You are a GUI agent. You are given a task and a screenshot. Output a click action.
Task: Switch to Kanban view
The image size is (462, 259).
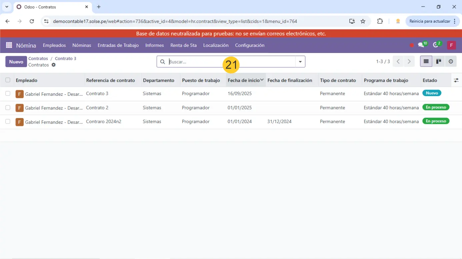coord(438,62)
